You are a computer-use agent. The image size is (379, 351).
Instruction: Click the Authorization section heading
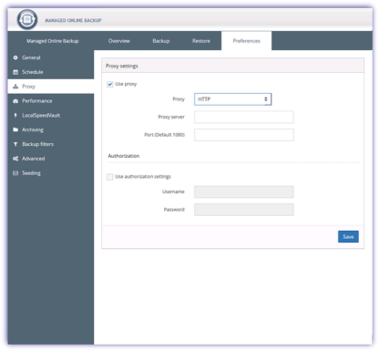[x=124, y=156]
